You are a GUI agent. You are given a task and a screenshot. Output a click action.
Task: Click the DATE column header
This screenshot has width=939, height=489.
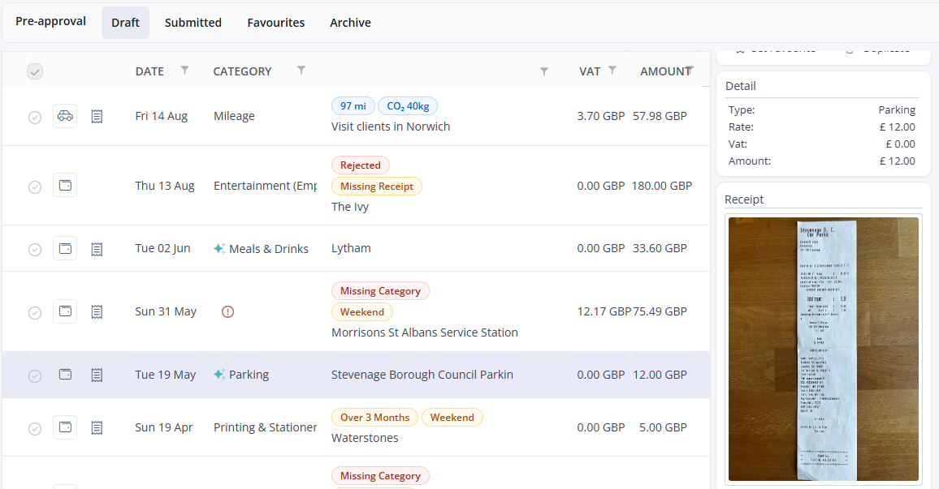149,71
